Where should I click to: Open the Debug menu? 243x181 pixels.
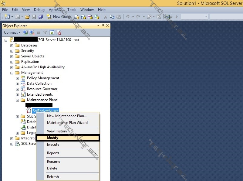39,9
